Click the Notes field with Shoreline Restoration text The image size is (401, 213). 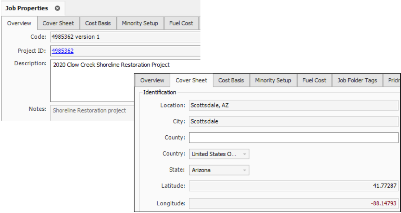[x=90, y=111]
